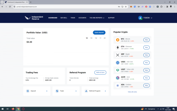The height and width of the screenshot is (111, 177).
Task: Click the Ripple XRP icon
Action: coord(118,55)
